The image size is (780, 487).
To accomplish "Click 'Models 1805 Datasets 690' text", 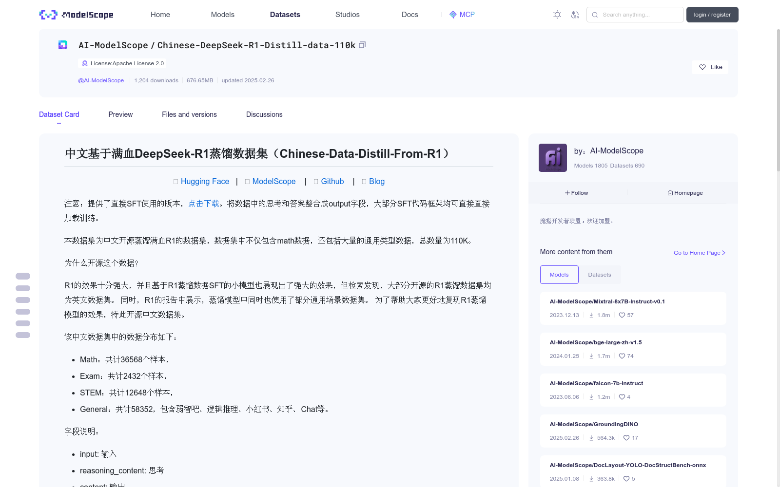I will point(609,166).
